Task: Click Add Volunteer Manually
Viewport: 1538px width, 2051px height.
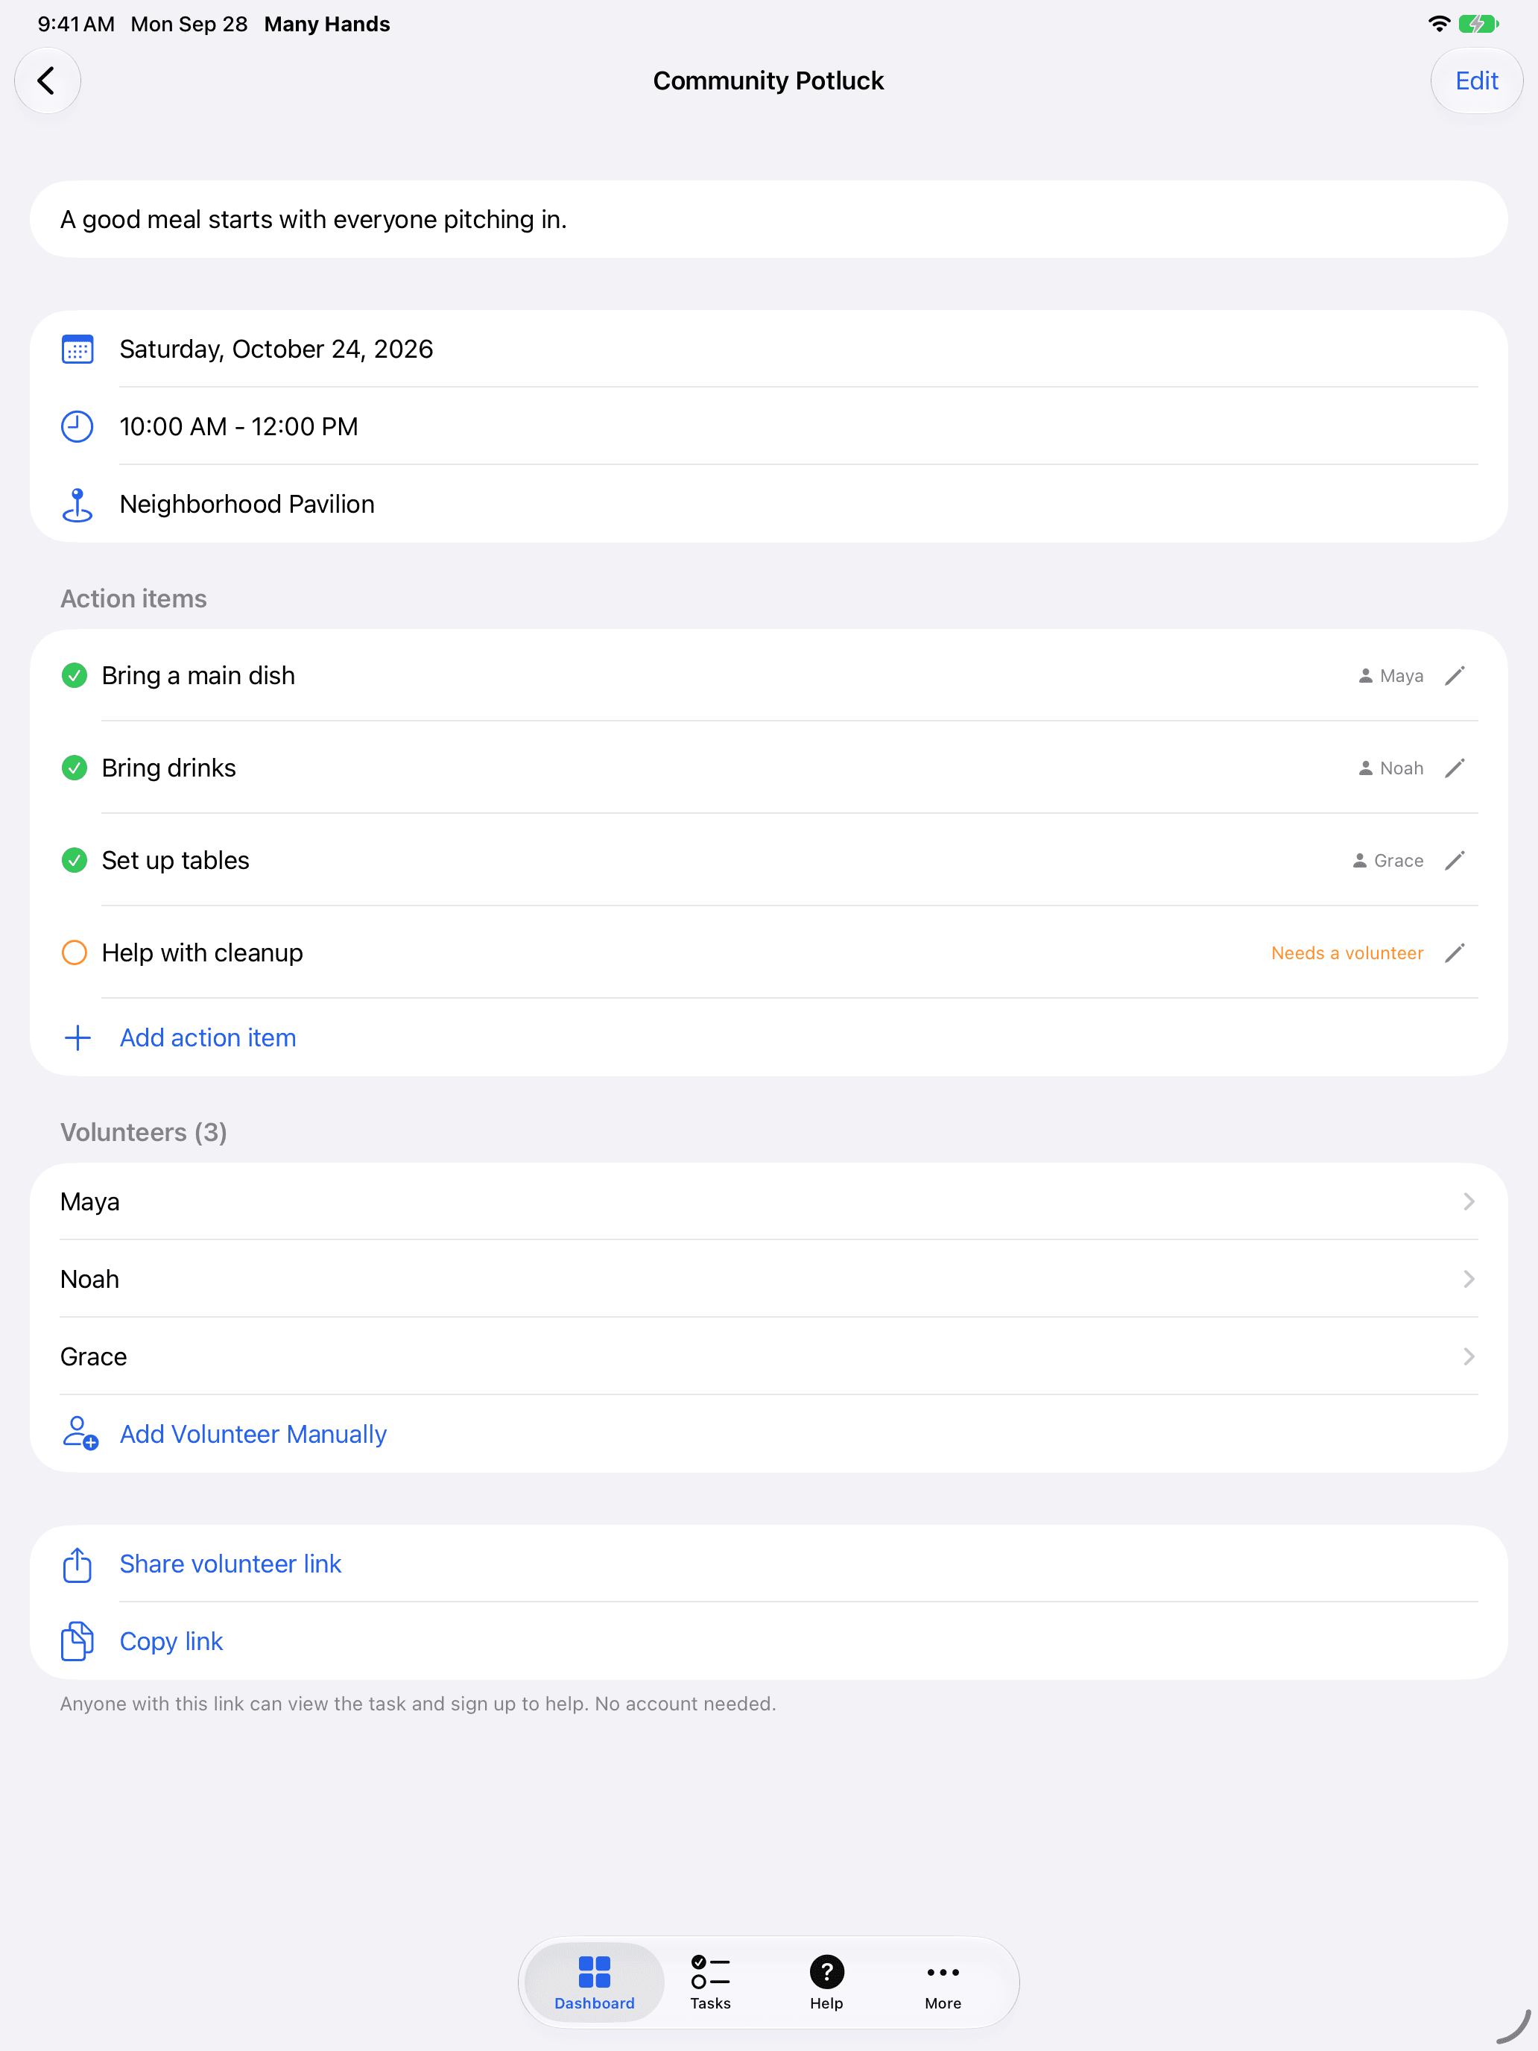Action: point(253,1435)
